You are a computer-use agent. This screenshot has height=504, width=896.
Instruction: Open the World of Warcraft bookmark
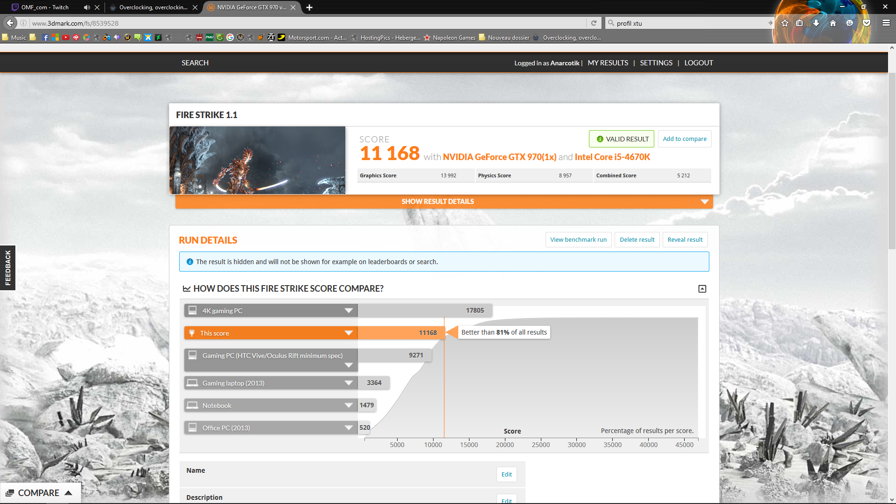coord(127,37)
